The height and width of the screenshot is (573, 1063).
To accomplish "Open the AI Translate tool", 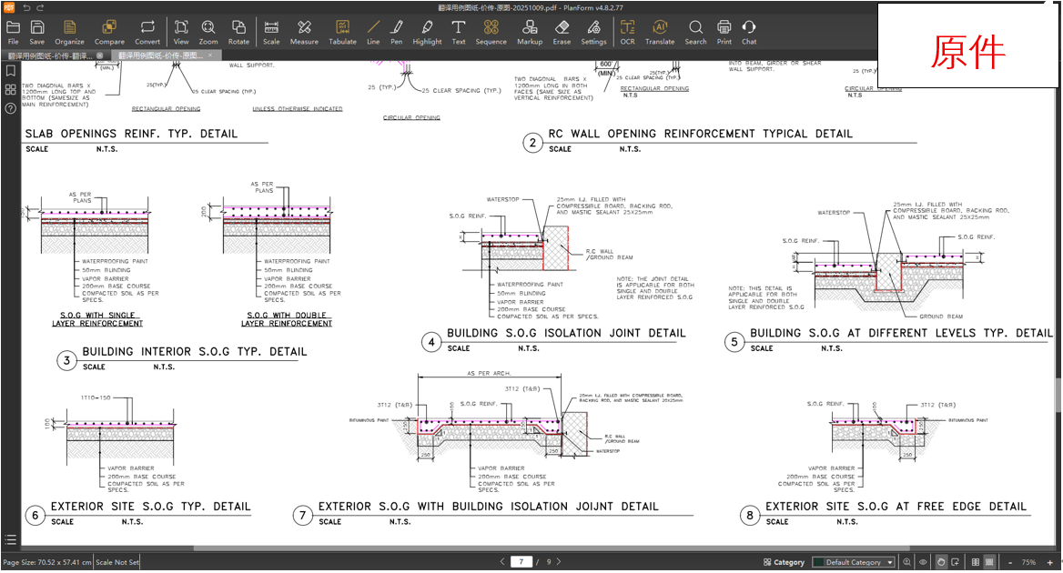I will pos(660,32).
